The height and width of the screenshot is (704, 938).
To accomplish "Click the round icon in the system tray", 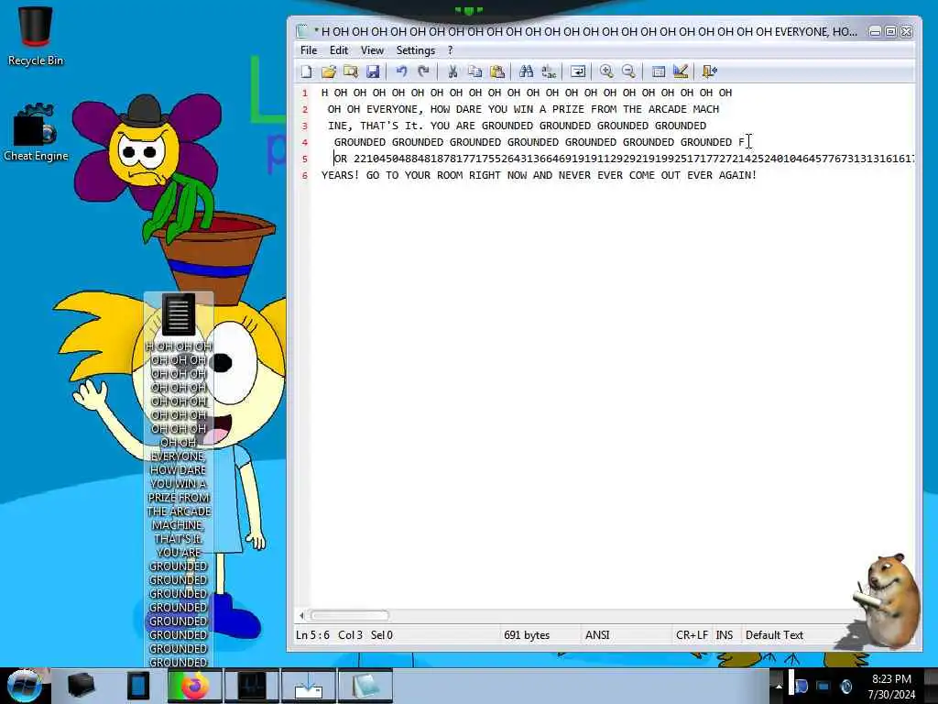I will [845, 686].
